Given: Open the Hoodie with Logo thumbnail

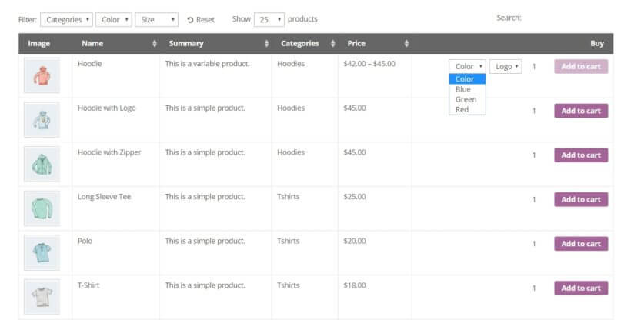Looking at the screenshot, I should (42, 119).
